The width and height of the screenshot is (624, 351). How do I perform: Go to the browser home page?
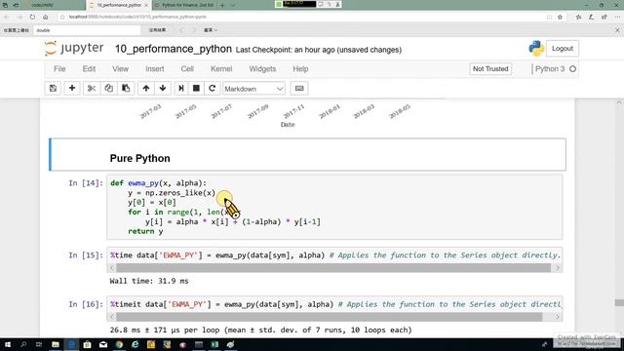tap(46, 17)
